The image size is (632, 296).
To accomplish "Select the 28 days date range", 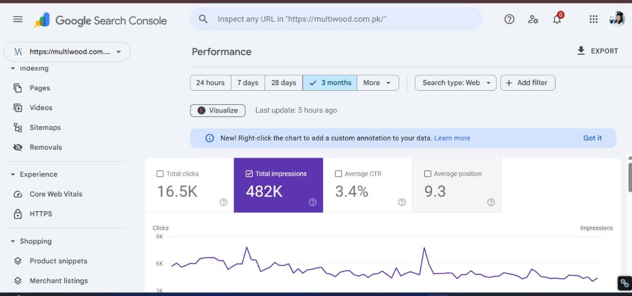I will (x=283, y=83).
